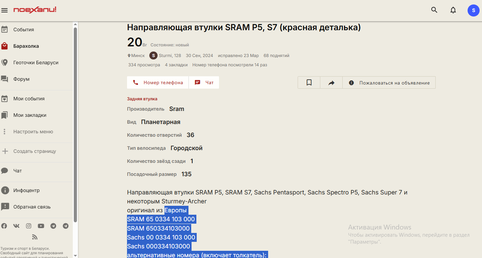Screen dimensions: 482x258
Task: Share the listing via the share arrow icon
Action: [x=331, y=82]
